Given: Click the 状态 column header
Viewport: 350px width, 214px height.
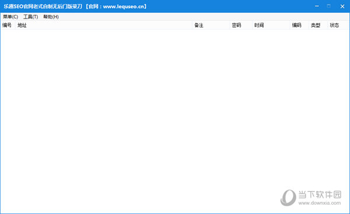Looking at the screenshot, I should (x=337, y=25).
